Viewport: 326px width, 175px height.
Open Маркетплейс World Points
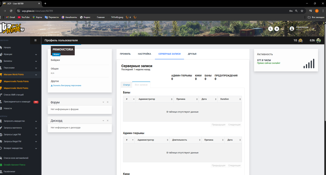pyautogui.click(x=16, y=88)
